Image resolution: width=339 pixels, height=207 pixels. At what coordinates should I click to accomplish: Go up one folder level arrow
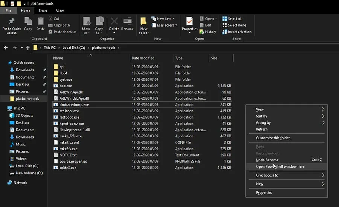(x=27, y=48)
